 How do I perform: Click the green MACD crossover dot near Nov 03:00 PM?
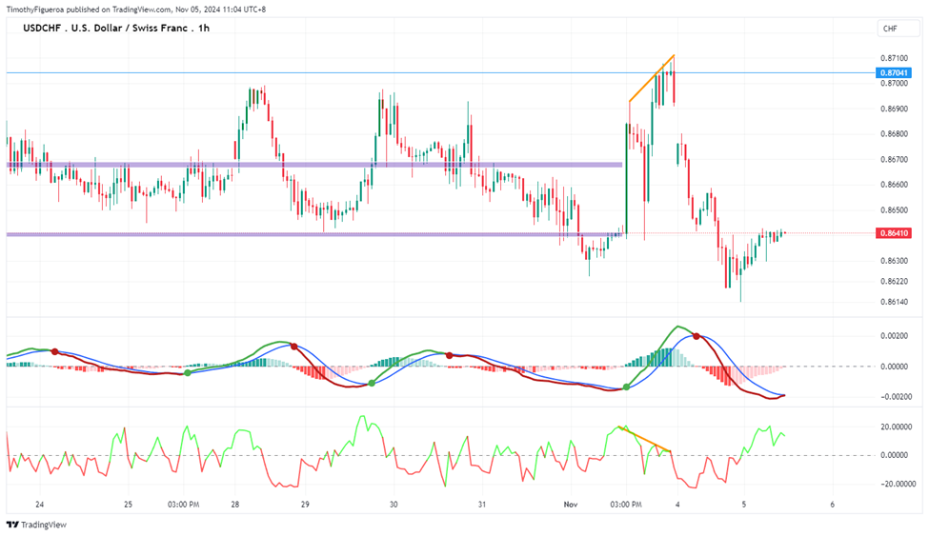627,387
